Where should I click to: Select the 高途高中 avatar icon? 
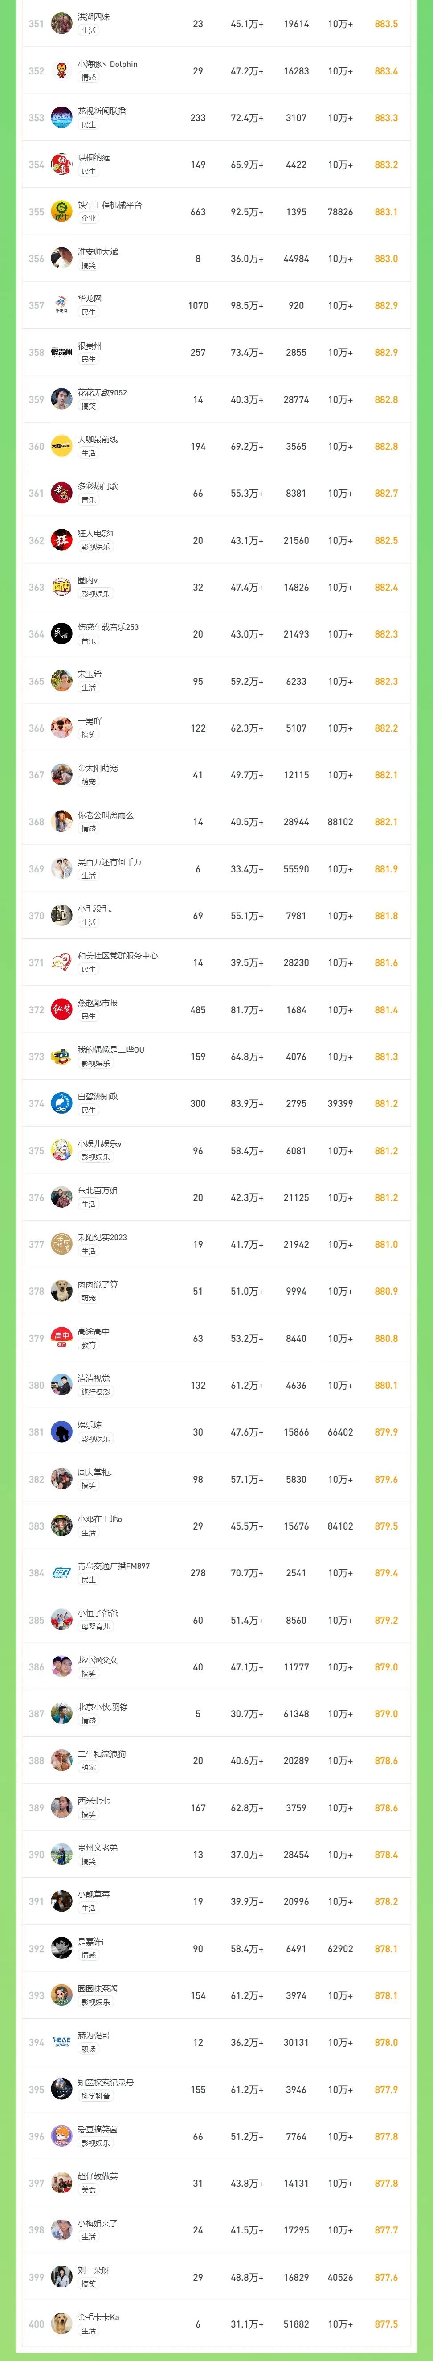pos(61,1338)
